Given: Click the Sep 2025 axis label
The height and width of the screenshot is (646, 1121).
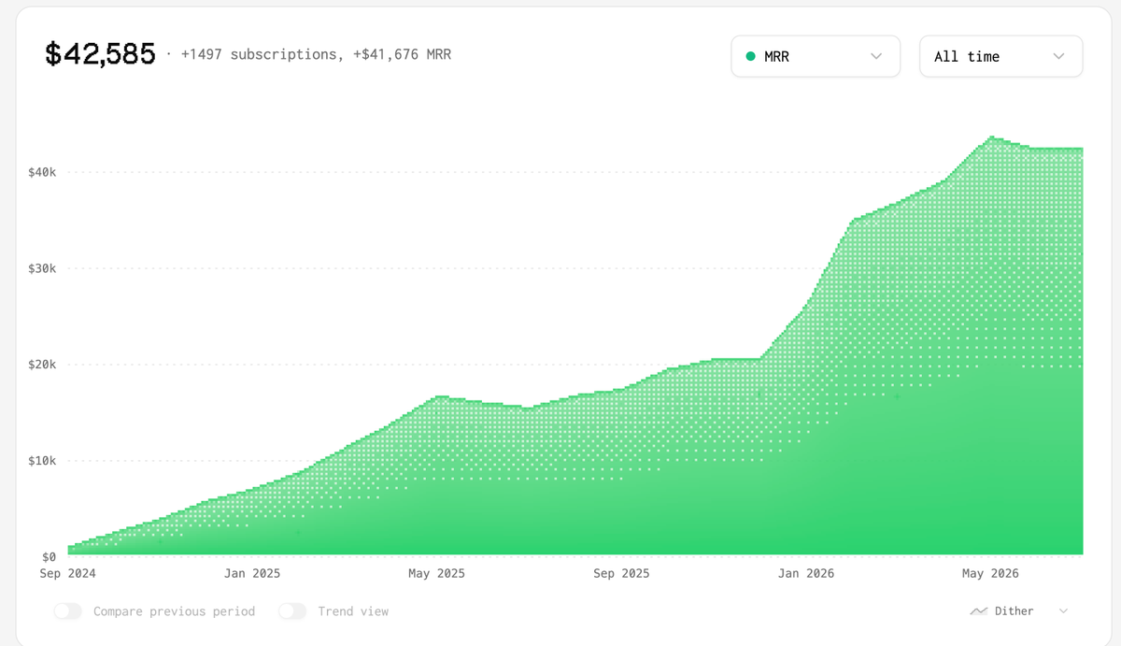Looking at the screenshot, I should 621,573.
